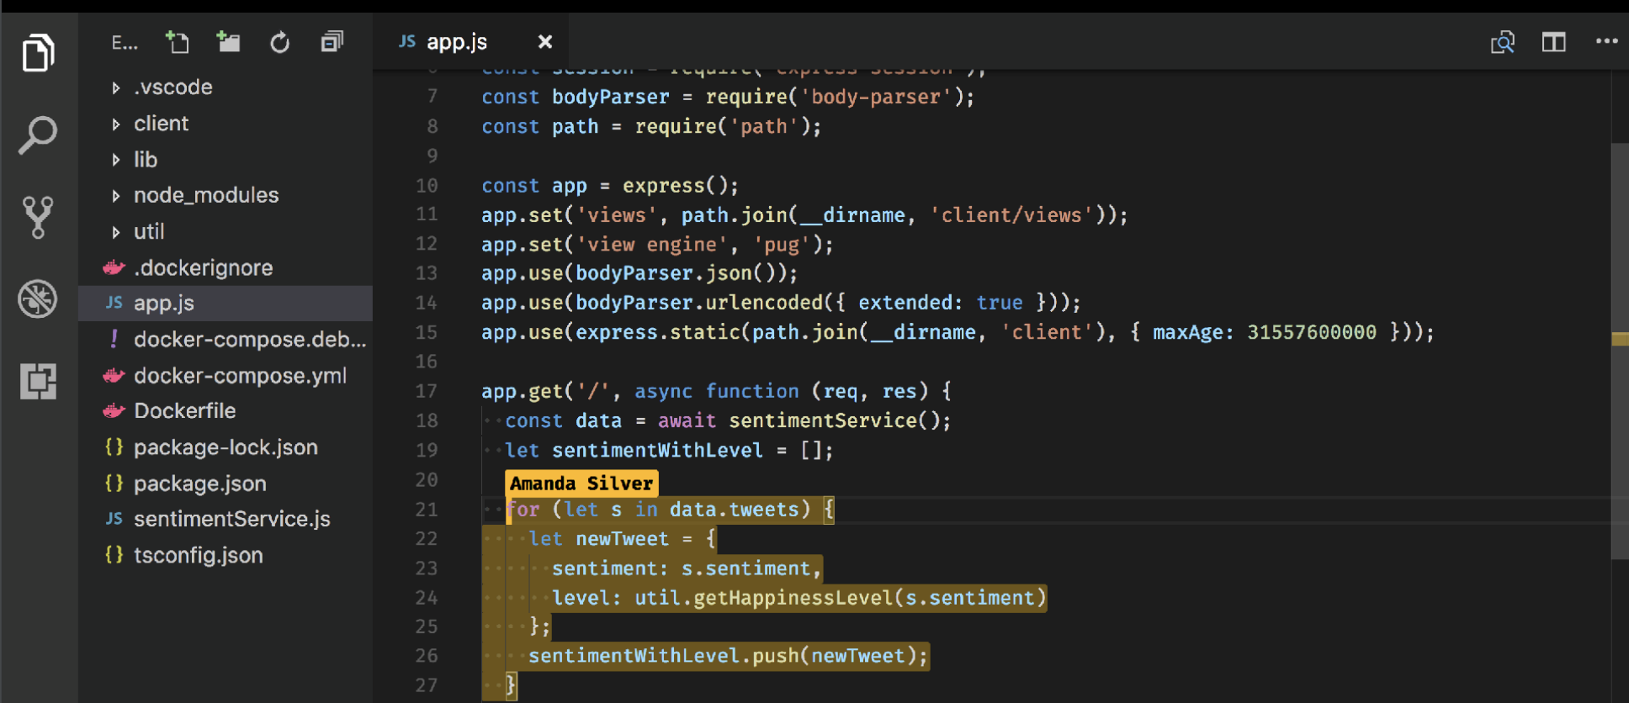Image resolution: width=1629 pixels, height=703 pixels.
Task: Switch to the app.js editor tab
Action: (456, 42)
